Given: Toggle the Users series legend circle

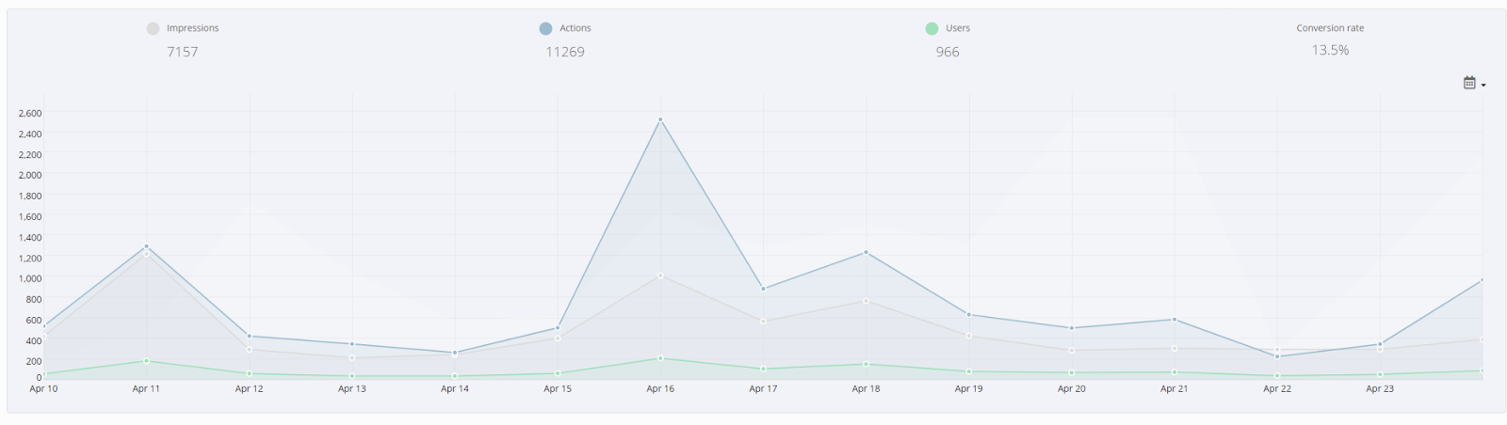Looking at the screenshot, I should pyautogui.click(x=932, y=28).
